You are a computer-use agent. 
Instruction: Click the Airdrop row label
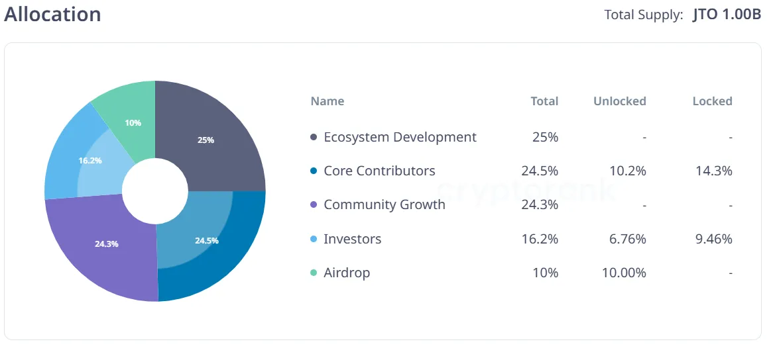(x=347, y=273)
